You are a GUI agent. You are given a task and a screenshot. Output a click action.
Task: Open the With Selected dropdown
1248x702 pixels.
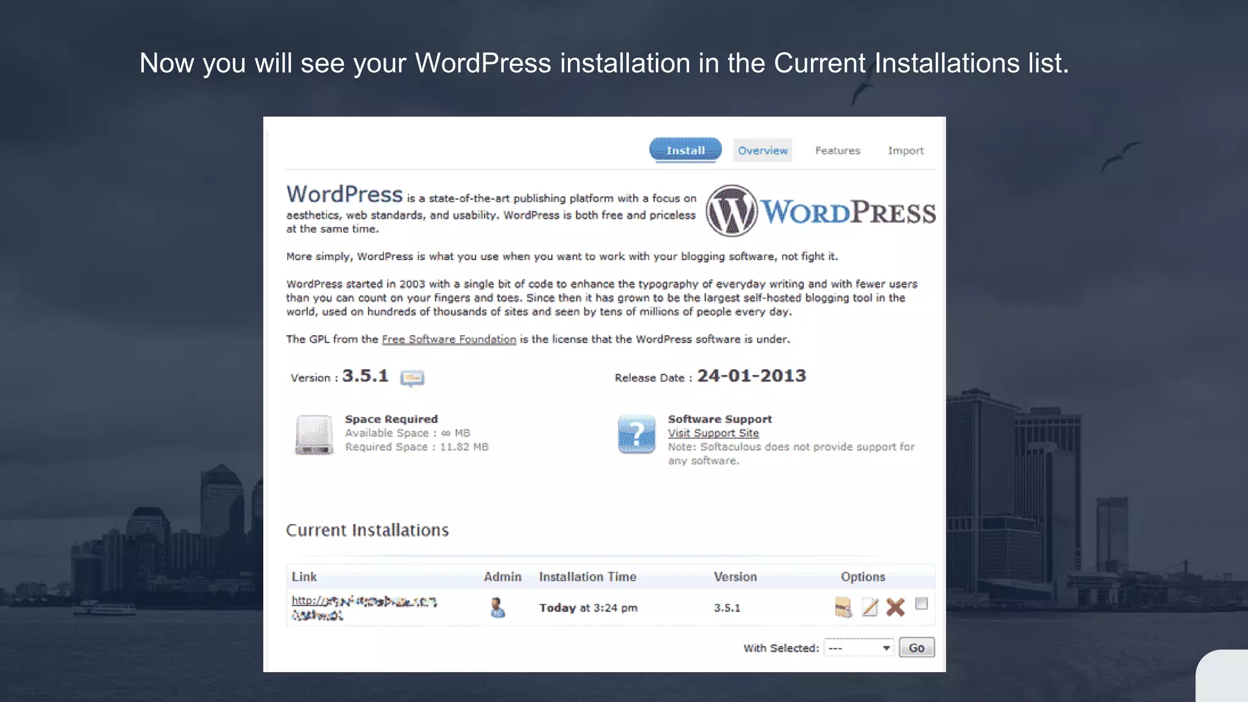click(x=859, y=648)
